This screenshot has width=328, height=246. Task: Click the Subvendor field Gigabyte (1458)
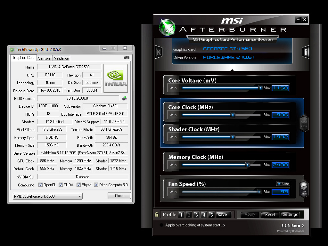[x=105, y=106]
